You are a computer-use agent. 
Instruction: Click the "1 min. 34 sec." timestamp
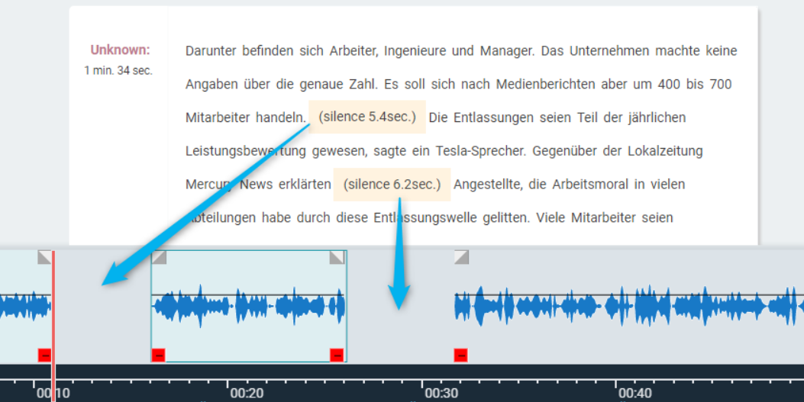[118, 70]
